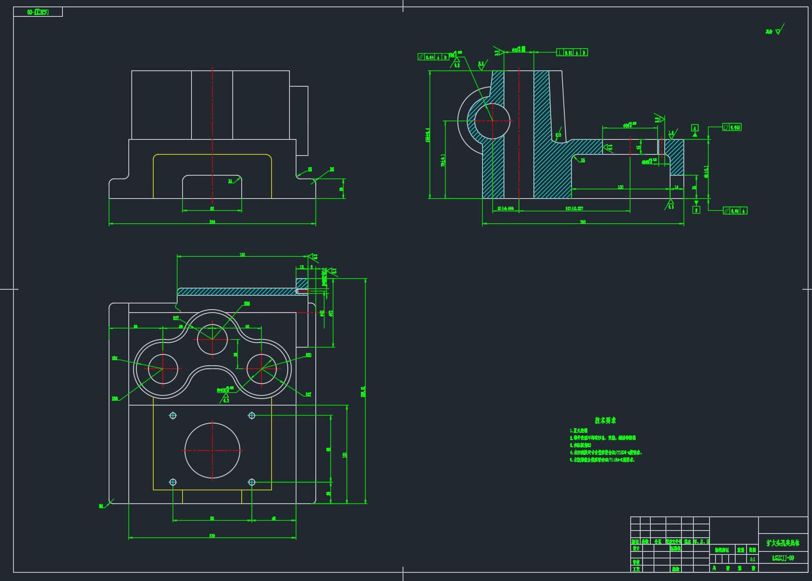Click datum B symbol under section view

click(x=696, y=210)
